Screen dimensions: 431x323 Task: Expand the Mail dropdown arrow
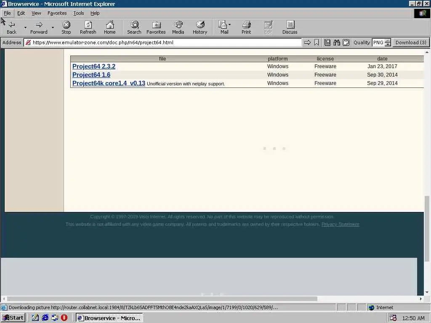pyautogui.click(x=230, y=25)
